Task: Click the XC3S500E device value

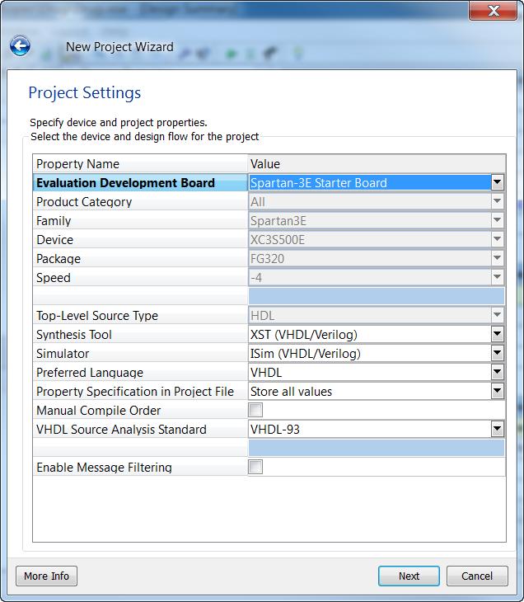Action: click(x=370, y=240)
